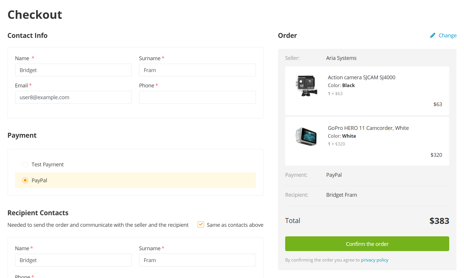Click the pencil edit icon beside Change

coord(432,36)
